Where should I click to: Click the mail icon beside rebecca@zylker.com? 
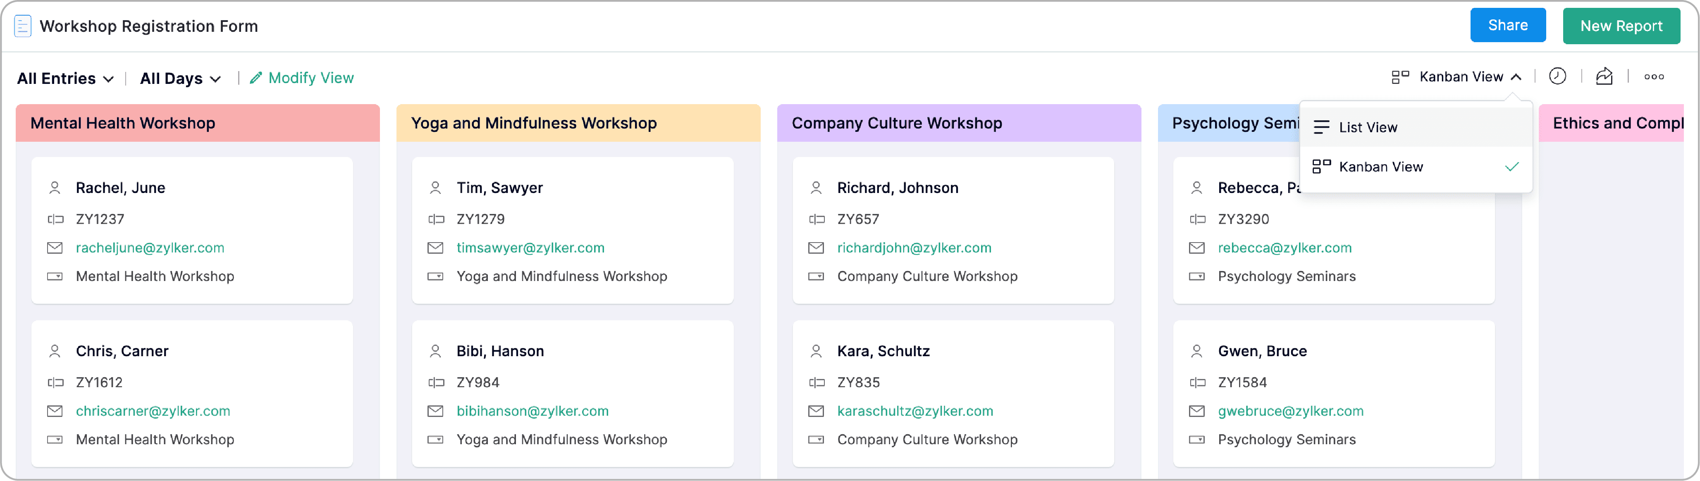[x=1196, y=248]
